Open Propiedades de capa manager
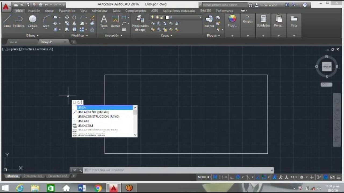Screen dimensions: 344x193 point(140,23)
